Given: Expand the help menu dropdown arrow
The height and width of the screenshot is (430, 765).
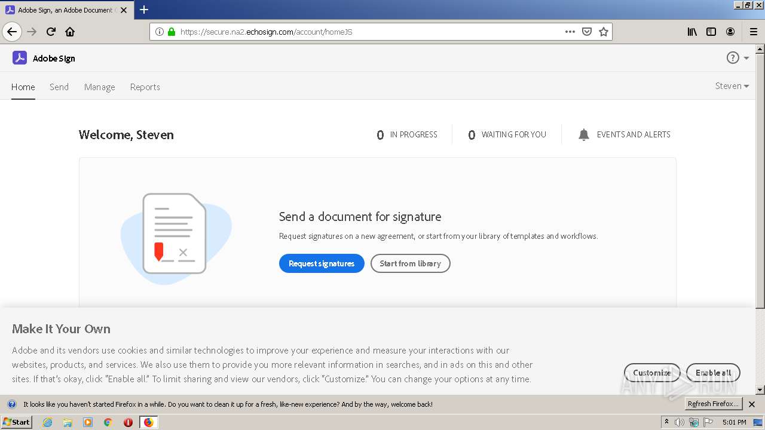Looking at the screenshot, I should pos(746,58).
